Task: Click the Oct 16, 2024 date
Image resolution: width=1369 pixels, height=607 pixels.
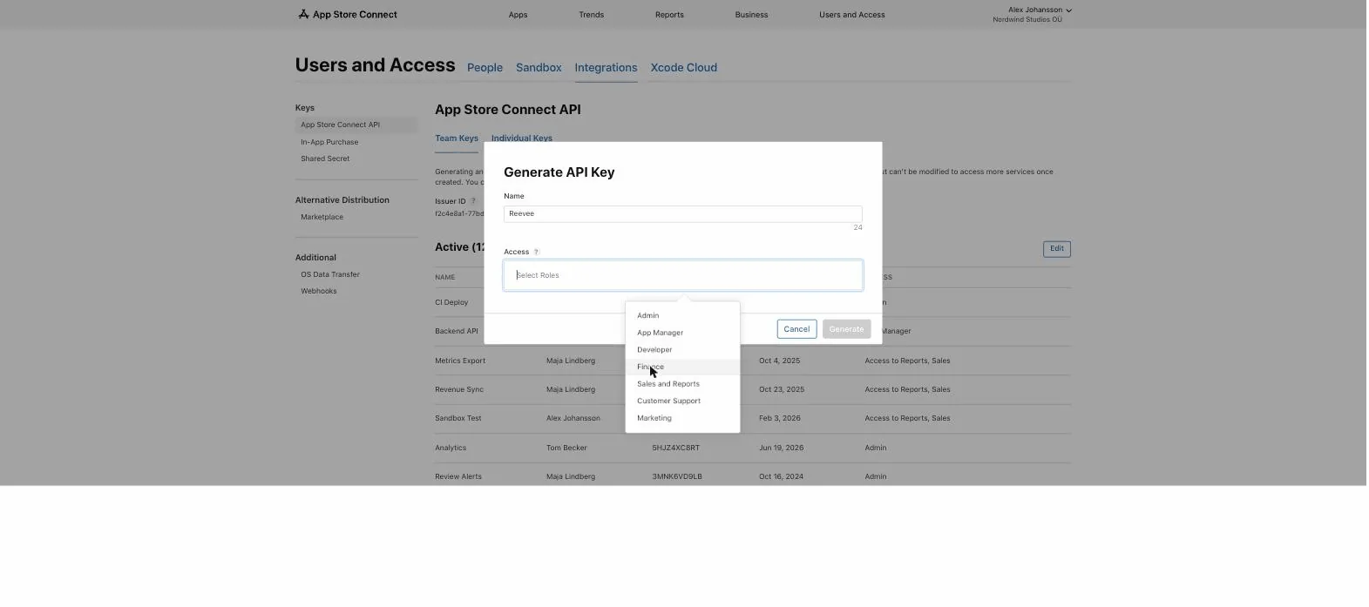Action: (781, 477)
